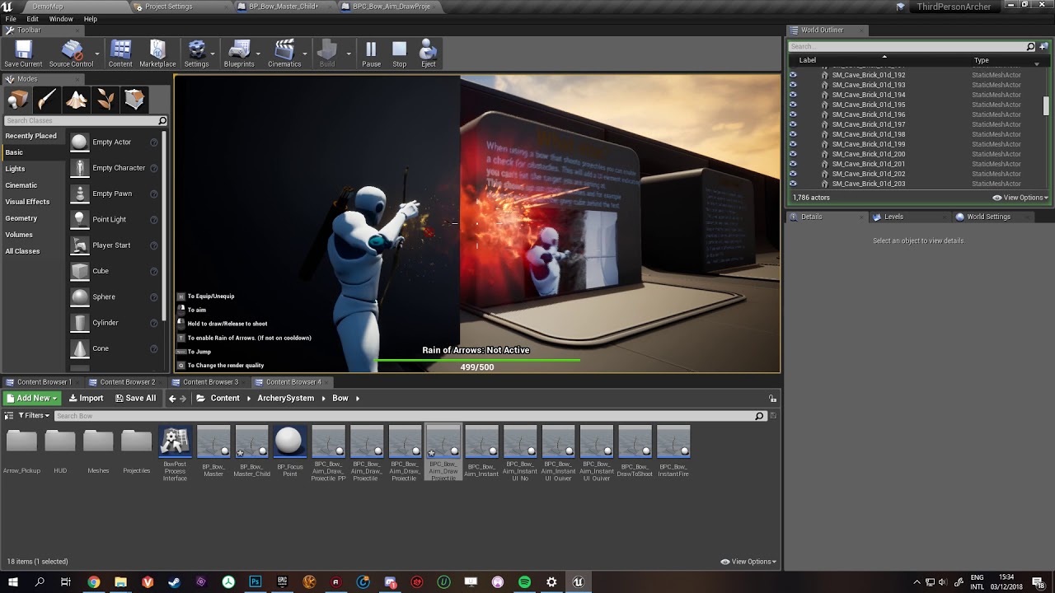This screenshot has width=1055, height=593.
Task: Pause the play session
Action: (371, 54)
